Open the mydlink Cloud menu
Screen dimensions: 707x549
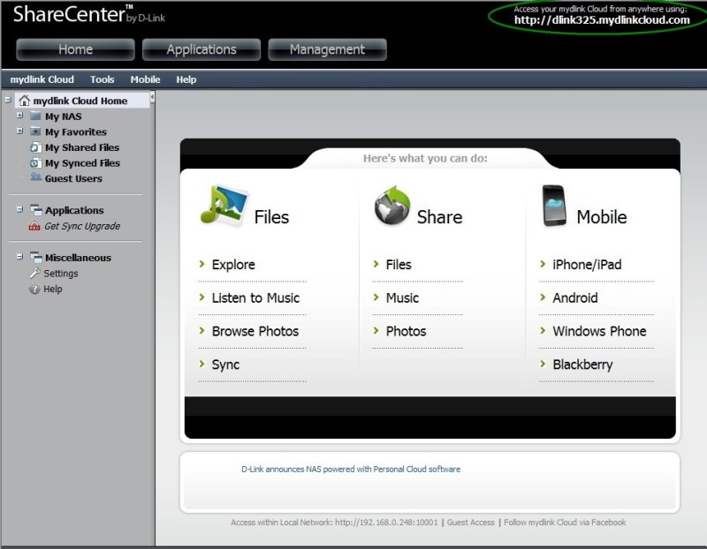click(x=42, y=79)
